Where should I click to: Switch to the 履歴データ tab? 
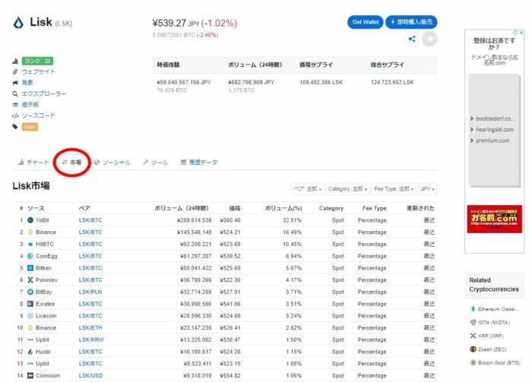[x=199, y=163]
